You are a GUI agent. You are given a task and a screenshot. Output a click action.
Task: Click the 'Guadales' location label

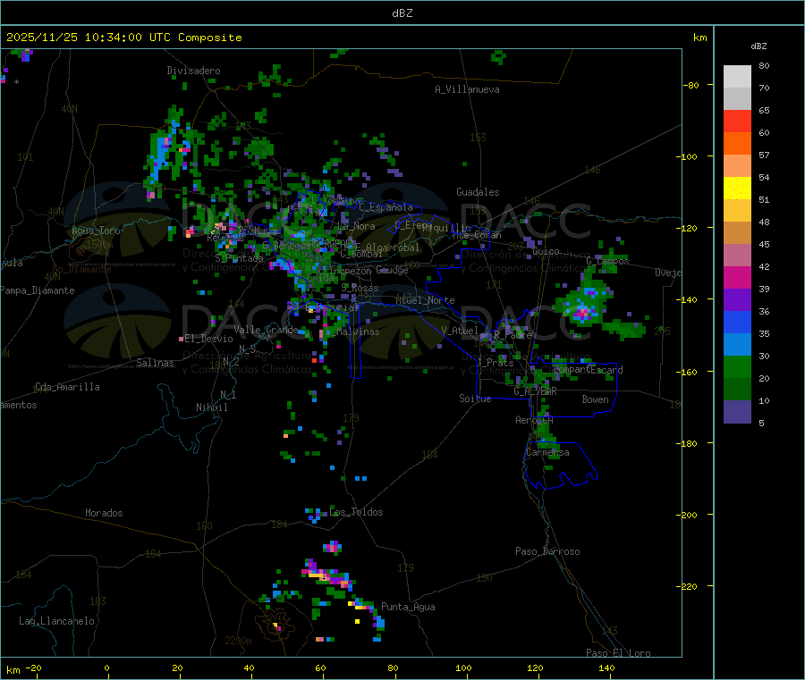(478, 192)
